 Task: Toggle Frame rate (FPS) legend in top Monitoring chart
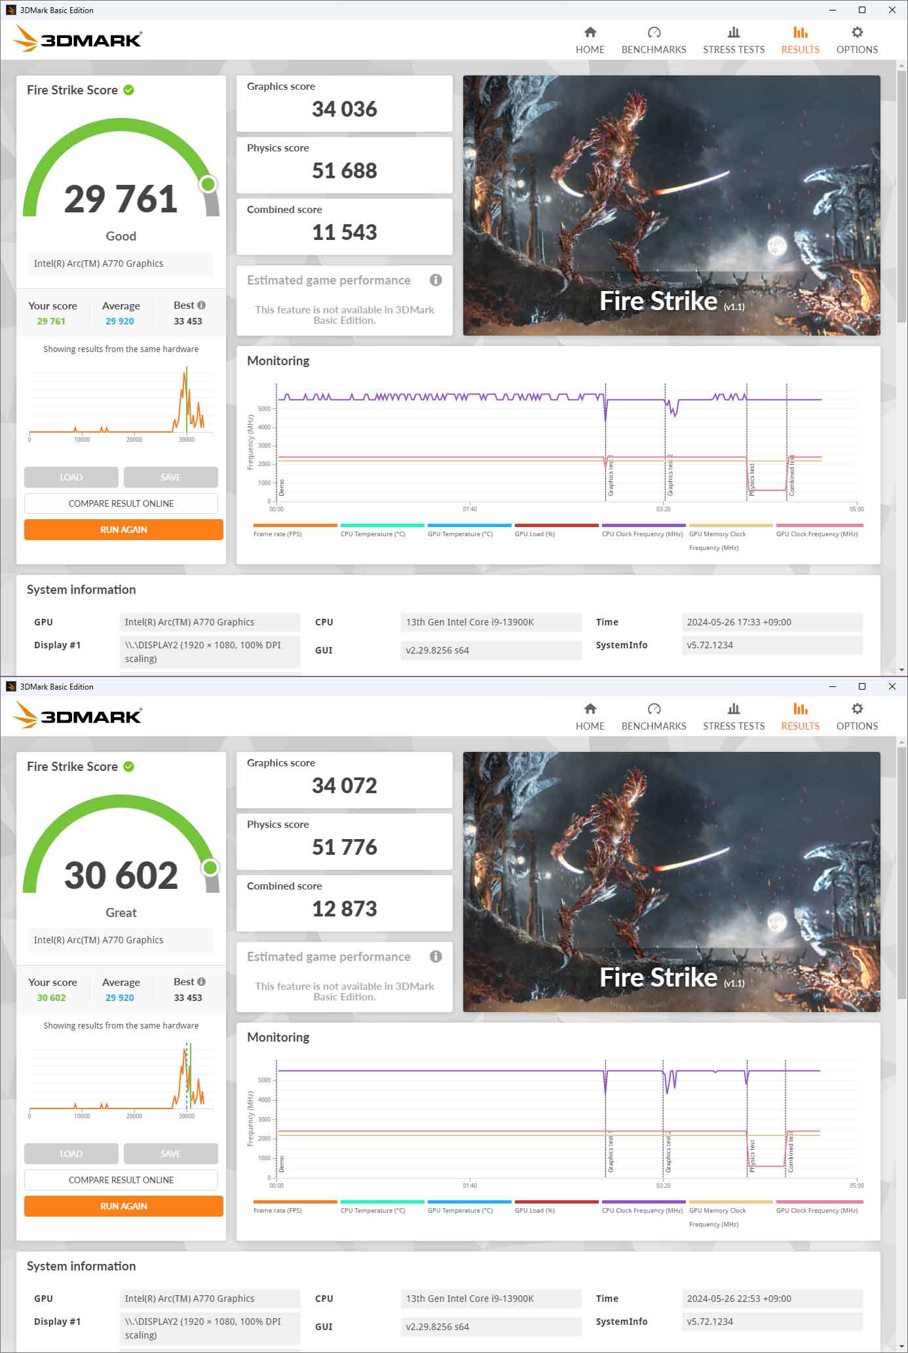point(295,530)
